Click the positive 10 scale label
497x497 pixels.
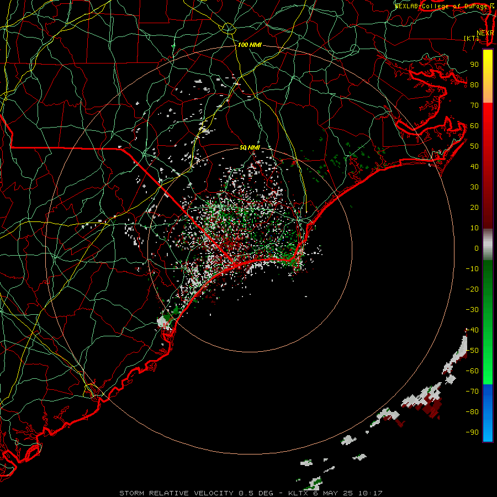(474, 228)
